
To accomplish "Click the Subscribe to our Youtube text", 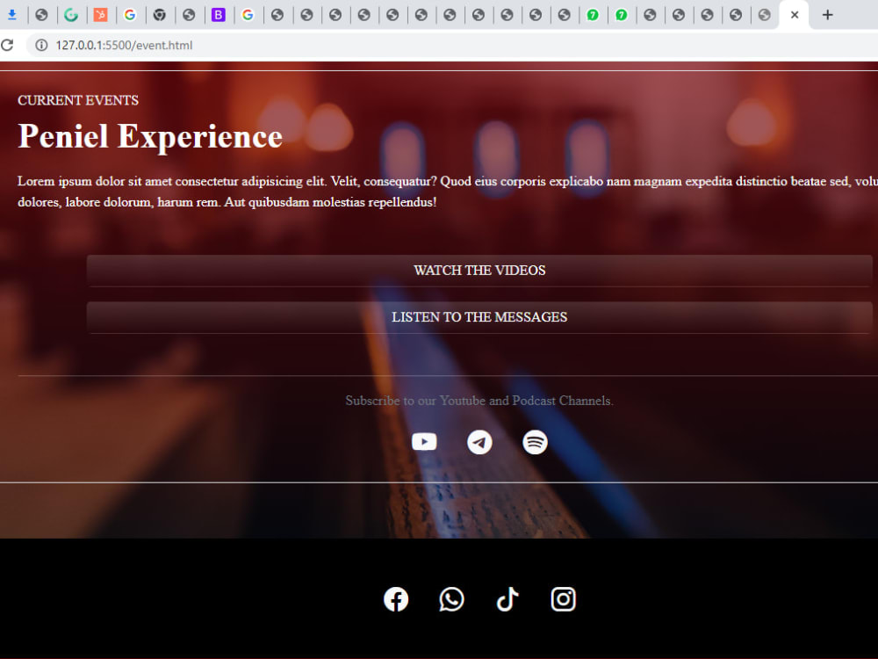I will coord(479,401).
